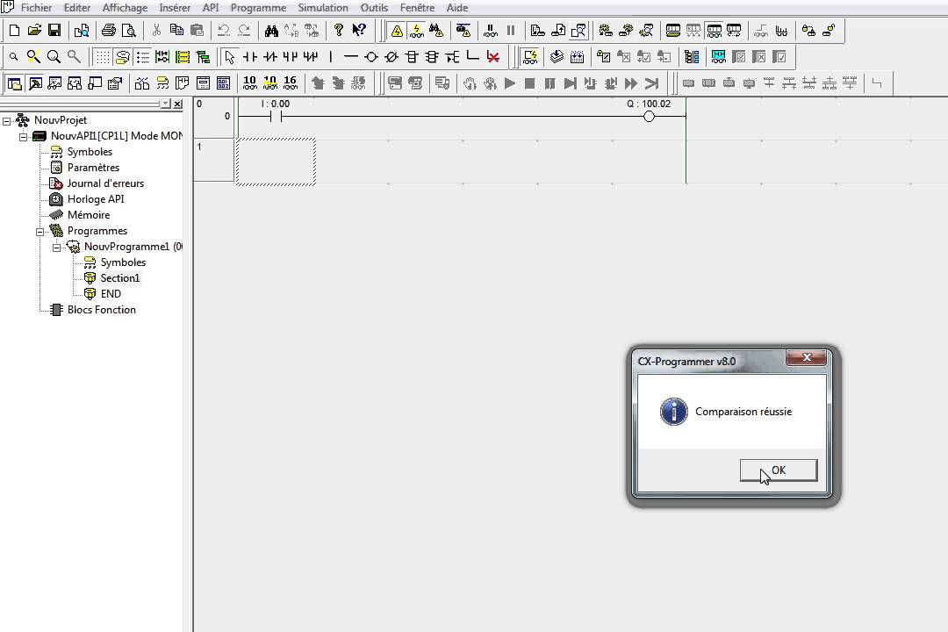Open a project with the Open folder icon
This screenshot has height=632, width=948.
[34, 30]
